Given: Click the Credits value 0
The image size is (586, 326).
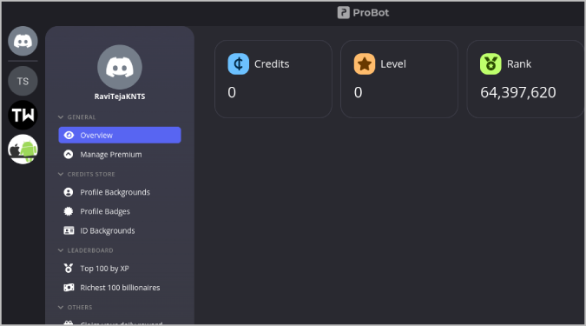Looking at the screenshot, I should [232, 92].
